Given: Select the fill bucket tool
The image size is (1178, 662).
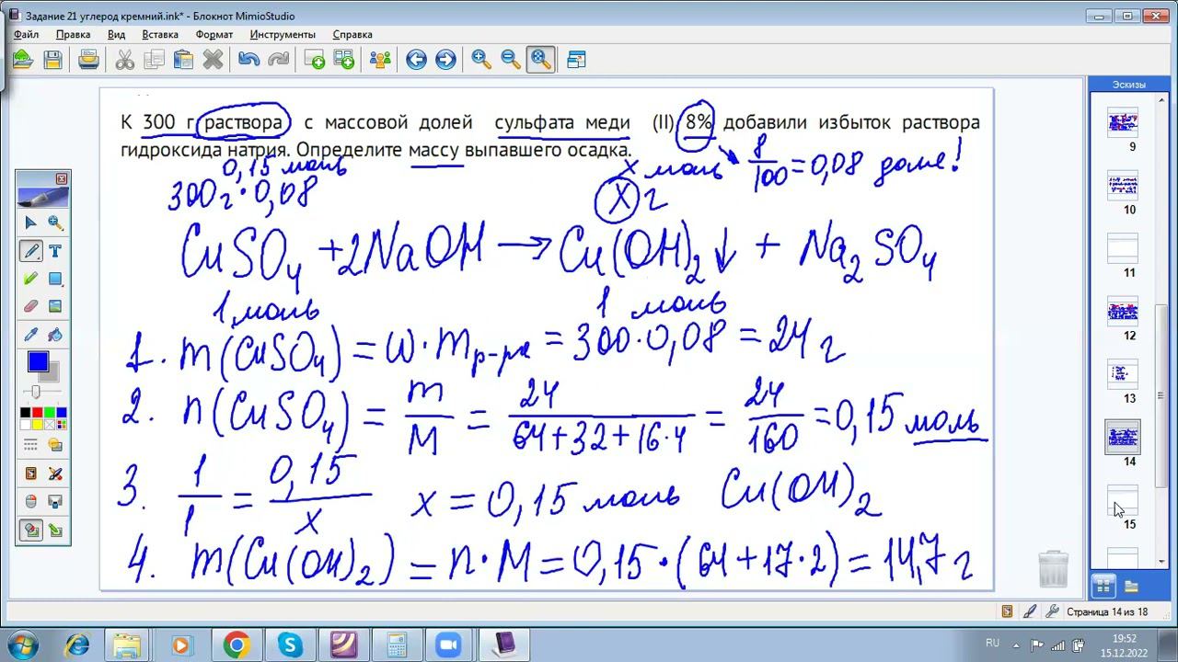Looking at the screenshot, I should click(55, 335).
